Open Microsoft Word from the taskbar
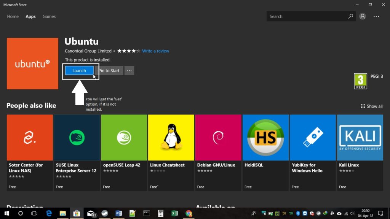 pyautogui.click(x=118, y=213)
